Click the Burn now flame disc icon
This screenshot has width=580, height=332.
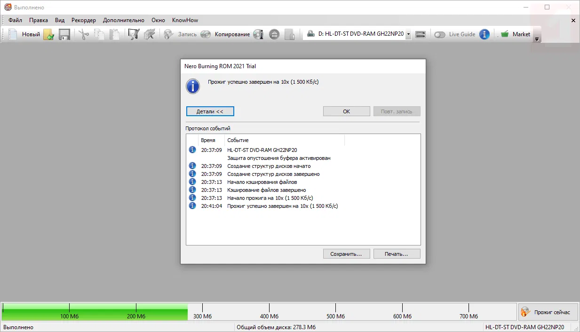pos(525,312)
